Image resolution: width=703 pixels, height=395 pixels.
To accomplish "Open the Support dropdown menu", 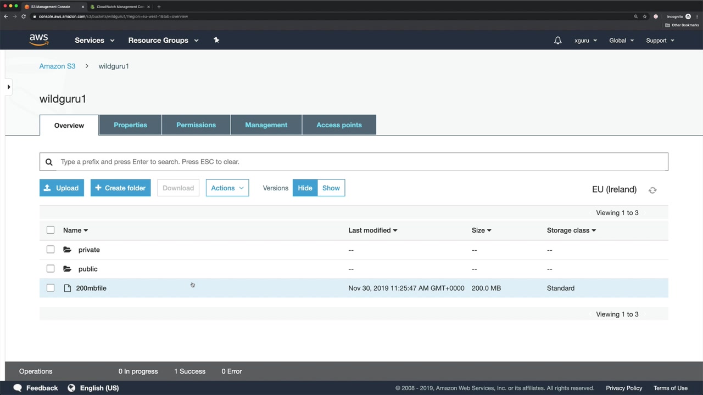I will point(660,41).
